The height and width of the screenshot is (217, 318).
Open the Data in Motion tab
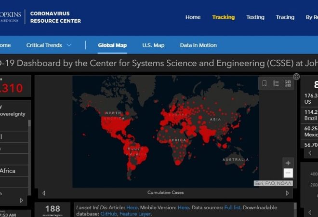199,45
